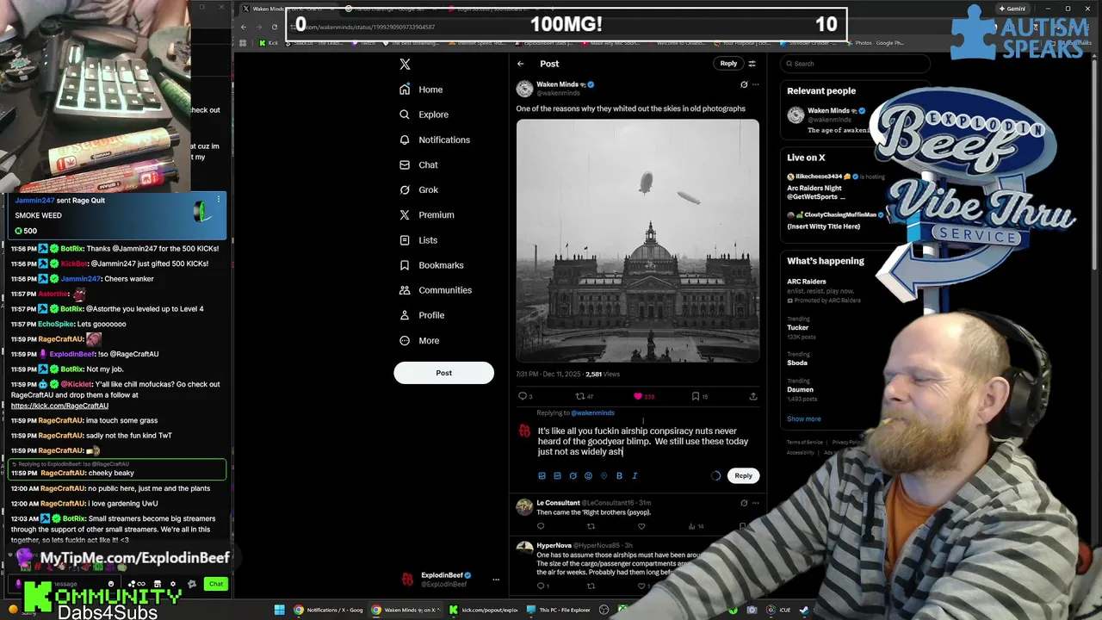The image size is (1102, 620).
Task: Add a GIF to the reply
Action: tap(557, 475)
